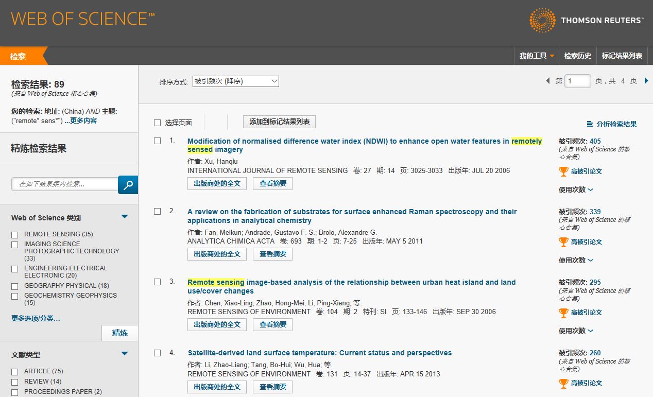The image size is (653, 397).
Task: Go to next page arrow
Action: [646, 81]
